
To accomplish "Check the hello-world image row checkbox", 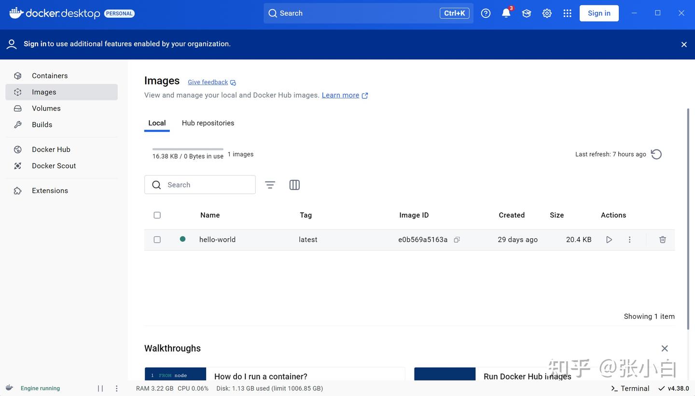I will tap(157, 240).
